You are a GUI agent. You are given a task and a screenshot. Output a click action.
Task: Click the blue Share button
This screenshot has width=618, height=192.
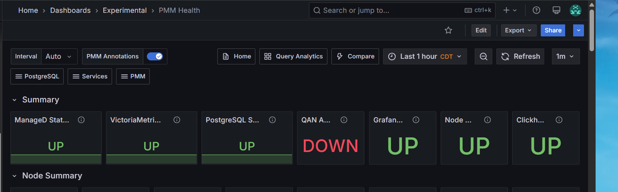click(x=553, y=30)
